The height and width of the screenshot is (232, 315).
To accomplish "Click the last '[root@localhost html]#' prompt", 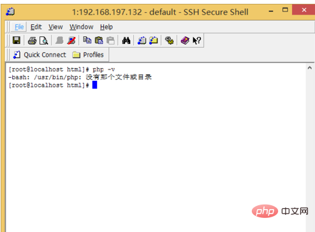I will coord(48,85).
